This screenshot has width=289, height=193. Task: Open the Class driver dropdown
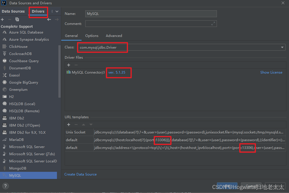tap(282, 47)
